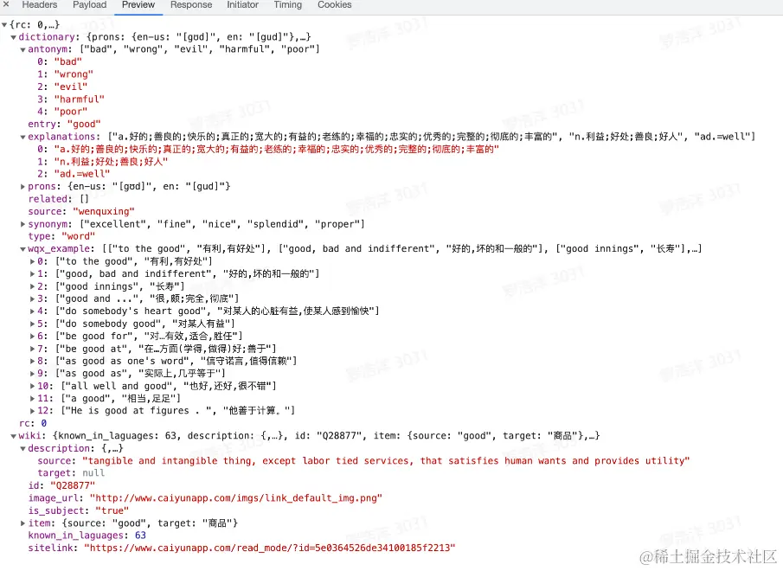The image size is (783, 571).
Task: Expand item 8 "as good as one's word"
Action: click(33, 362)
